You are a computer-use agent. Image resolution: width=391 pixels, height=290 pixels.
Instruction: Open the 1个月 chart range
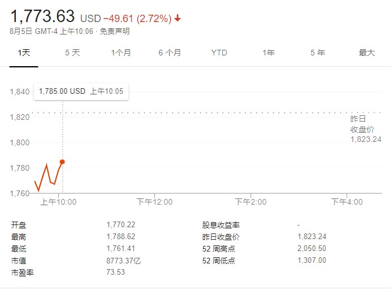(x=121, y=53)
